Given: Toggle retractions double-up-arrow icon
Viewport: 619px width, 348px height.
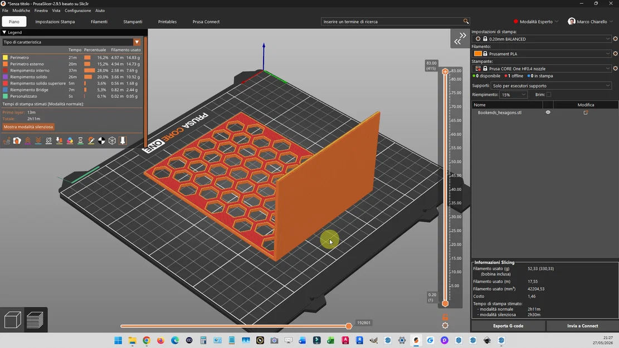Looking at the screenshot, I should (28, 140).
